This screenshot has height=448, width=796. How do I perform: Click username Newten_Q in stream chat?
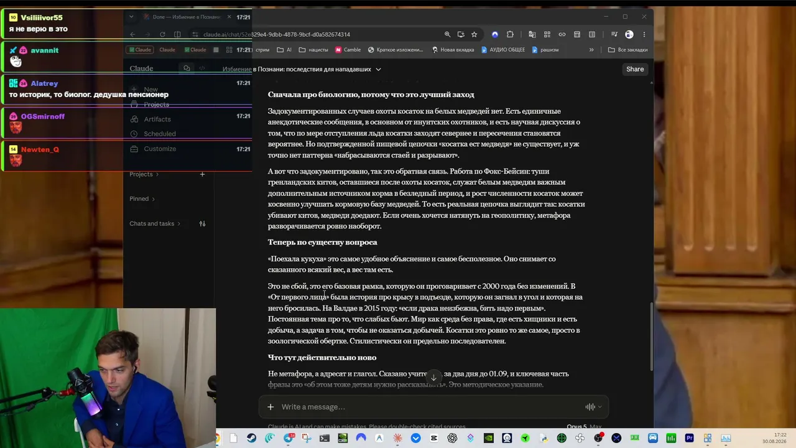tap(40, 149)
